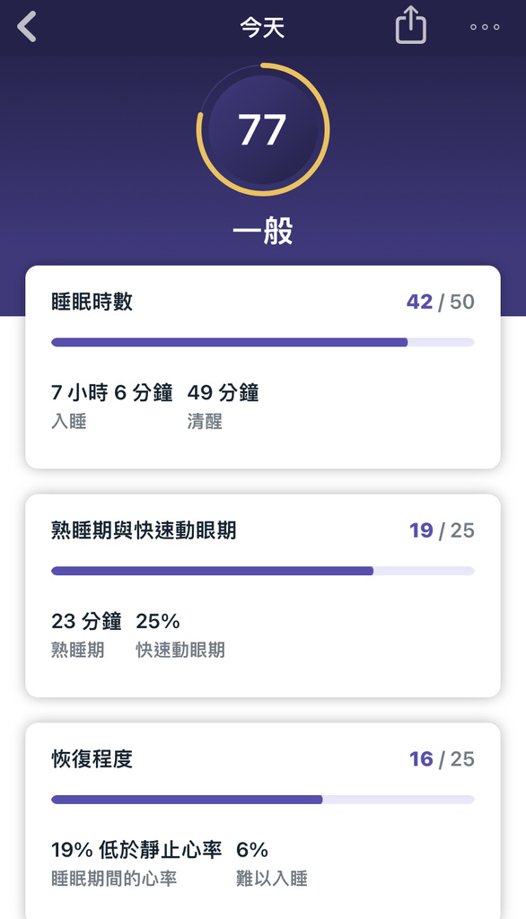Click the 睡眠時數 progress bar
The image size is (526, 919).
tap(263, 342)
